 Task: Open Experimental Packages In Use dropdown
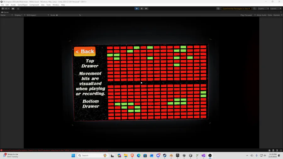[x=236, y=8]
